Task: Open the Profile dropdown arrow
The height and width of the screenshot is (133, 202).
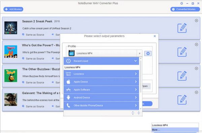Action: point(139,53)
